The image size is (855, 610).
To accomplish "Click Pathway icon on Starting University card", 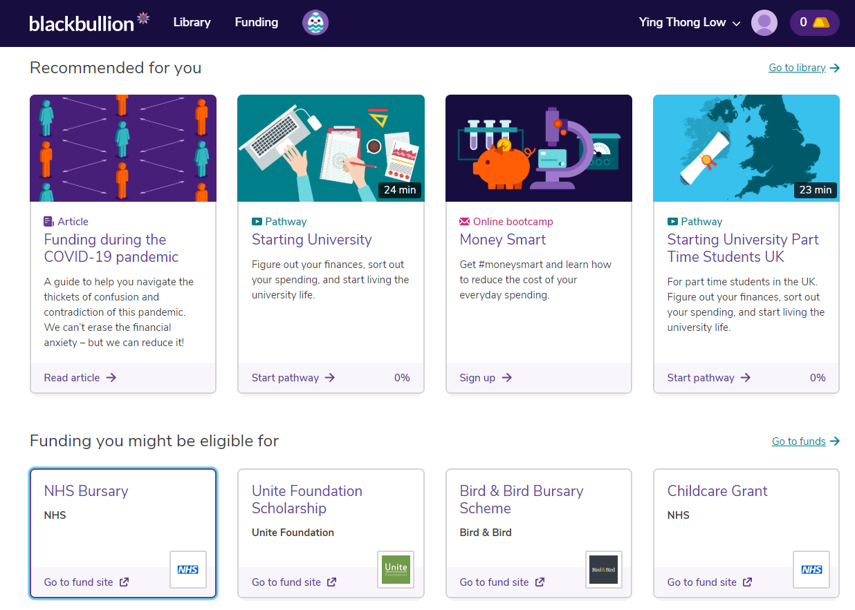I will point(257,222).
